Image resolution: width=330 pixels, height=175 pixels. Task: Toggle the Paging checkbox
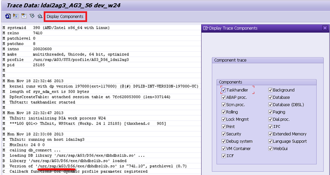pyautogui.click(x=270, y=112)
